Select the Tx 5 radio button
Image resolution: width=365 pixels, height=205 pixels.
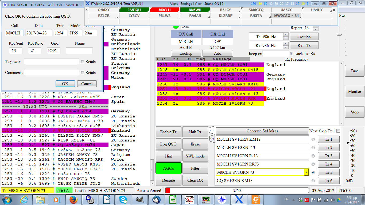click(313, 172)
